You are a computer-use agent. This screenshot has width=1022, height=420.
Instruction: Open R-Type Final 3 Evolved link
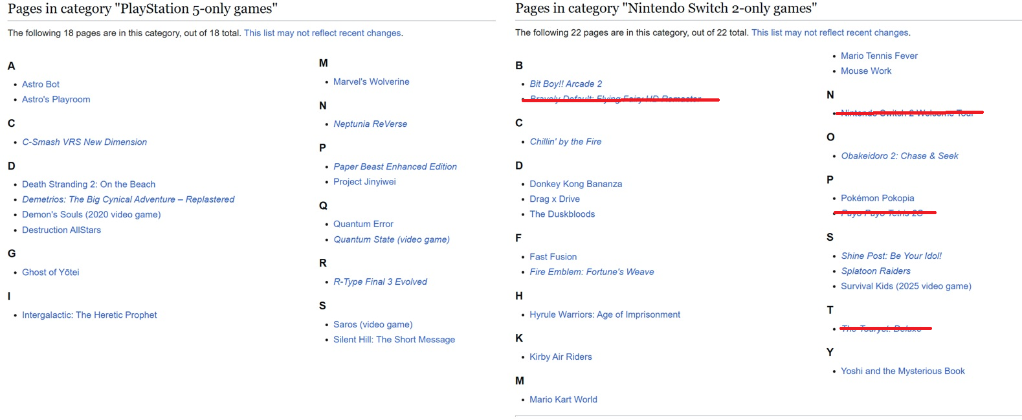point(381,282)
